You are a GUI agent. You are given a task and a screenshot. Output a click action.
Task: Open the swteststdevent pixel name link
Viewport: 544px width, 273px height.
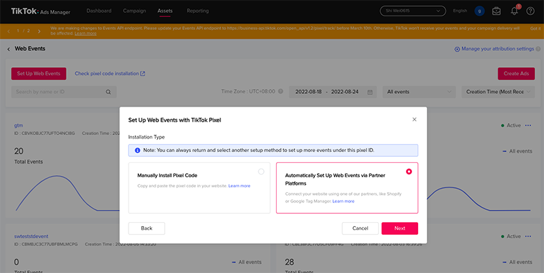[31, 236]
